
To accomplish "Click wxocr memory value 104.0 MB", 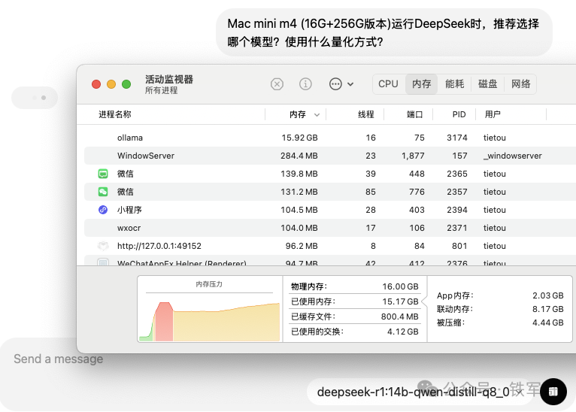I will (x=299, y=228).
